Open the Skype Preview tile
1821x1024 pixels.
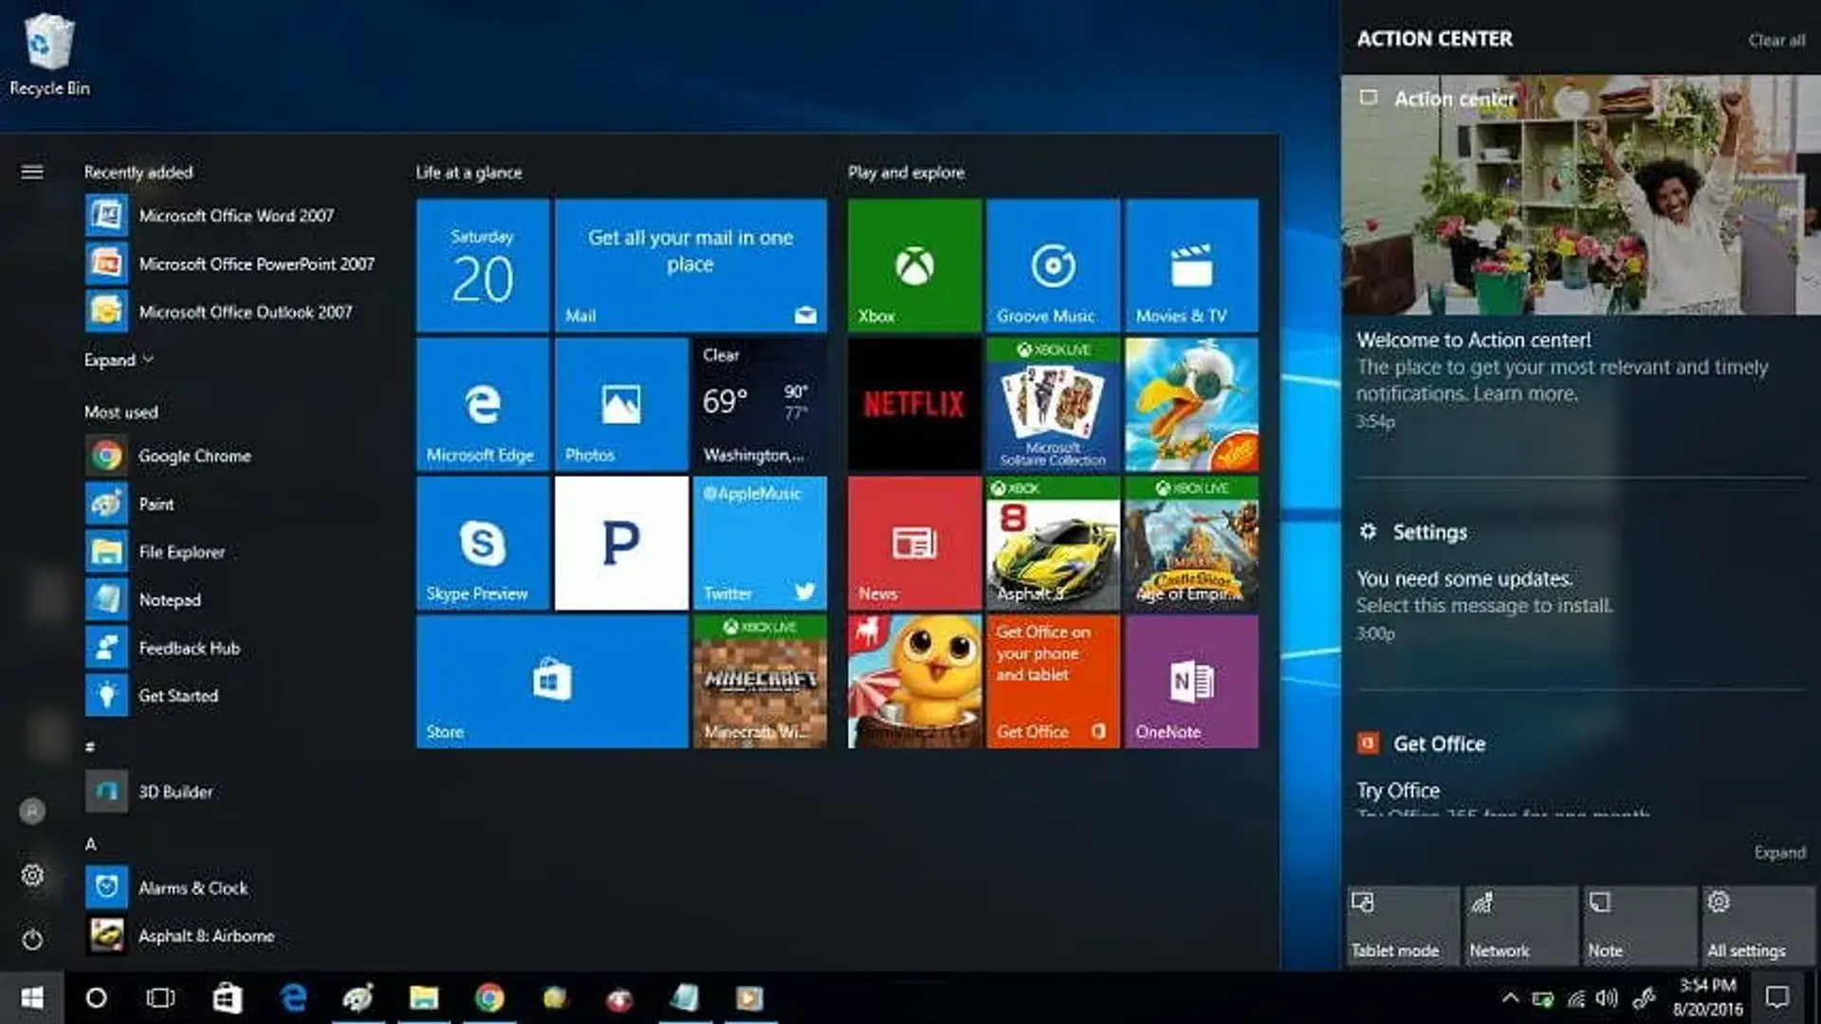(x=483, y=542)
